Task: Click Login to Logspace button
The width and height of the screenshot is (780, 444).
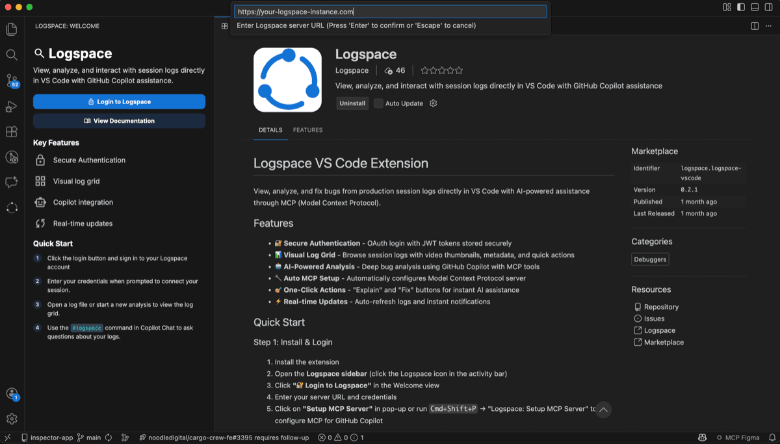Action: click(x=119, y=101)
